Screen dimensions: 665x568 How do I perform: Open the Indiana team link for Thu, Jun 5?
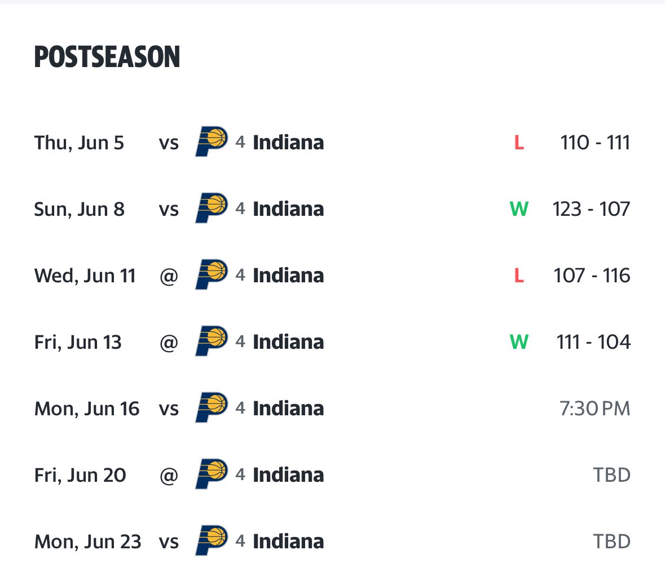coord(288,143)
